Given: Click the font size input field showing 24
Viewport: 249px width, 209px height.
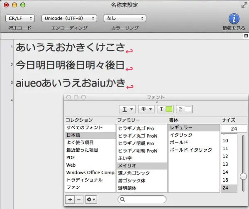Looking at the screenshot, I should (234, 128).
